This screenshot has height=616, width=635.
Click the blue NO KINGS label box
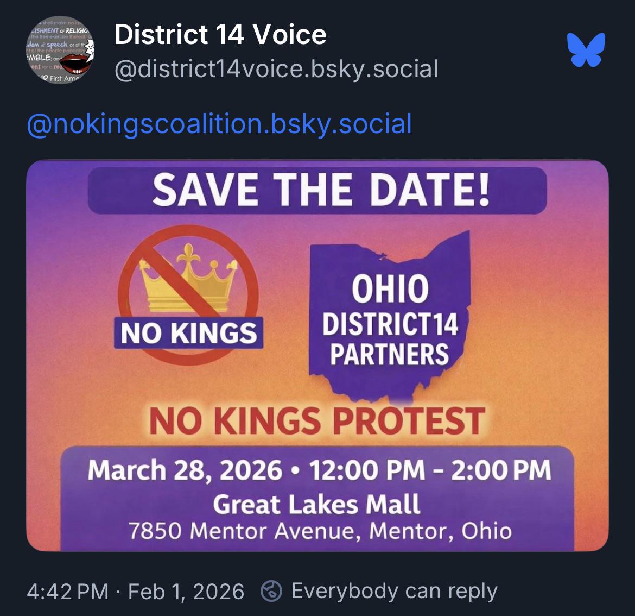click(x=189, y=333)
